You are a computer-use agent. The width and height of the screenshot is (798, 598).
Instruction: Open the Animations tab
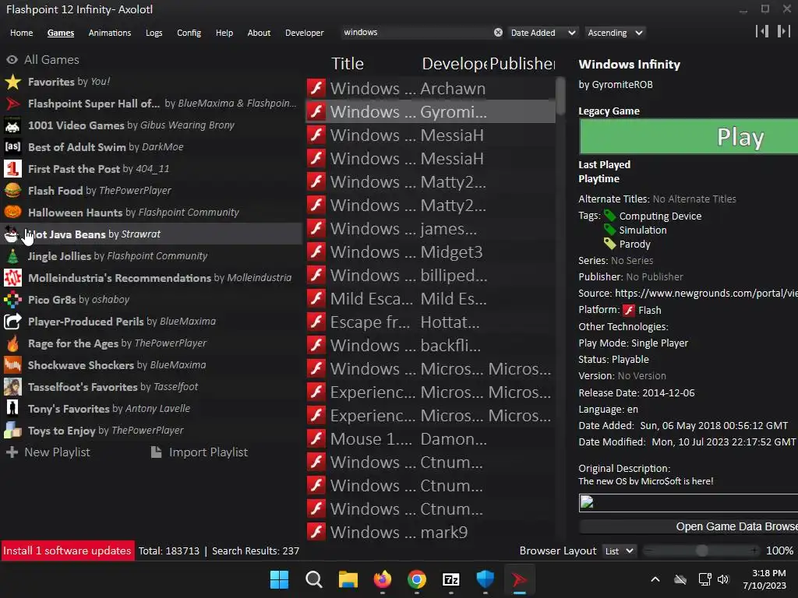[x=109, y=33]
